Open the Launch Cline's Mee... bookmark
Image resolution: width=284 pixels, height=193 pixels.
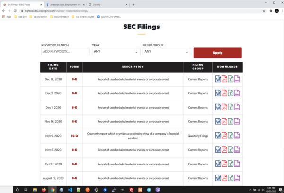(109, 17)
